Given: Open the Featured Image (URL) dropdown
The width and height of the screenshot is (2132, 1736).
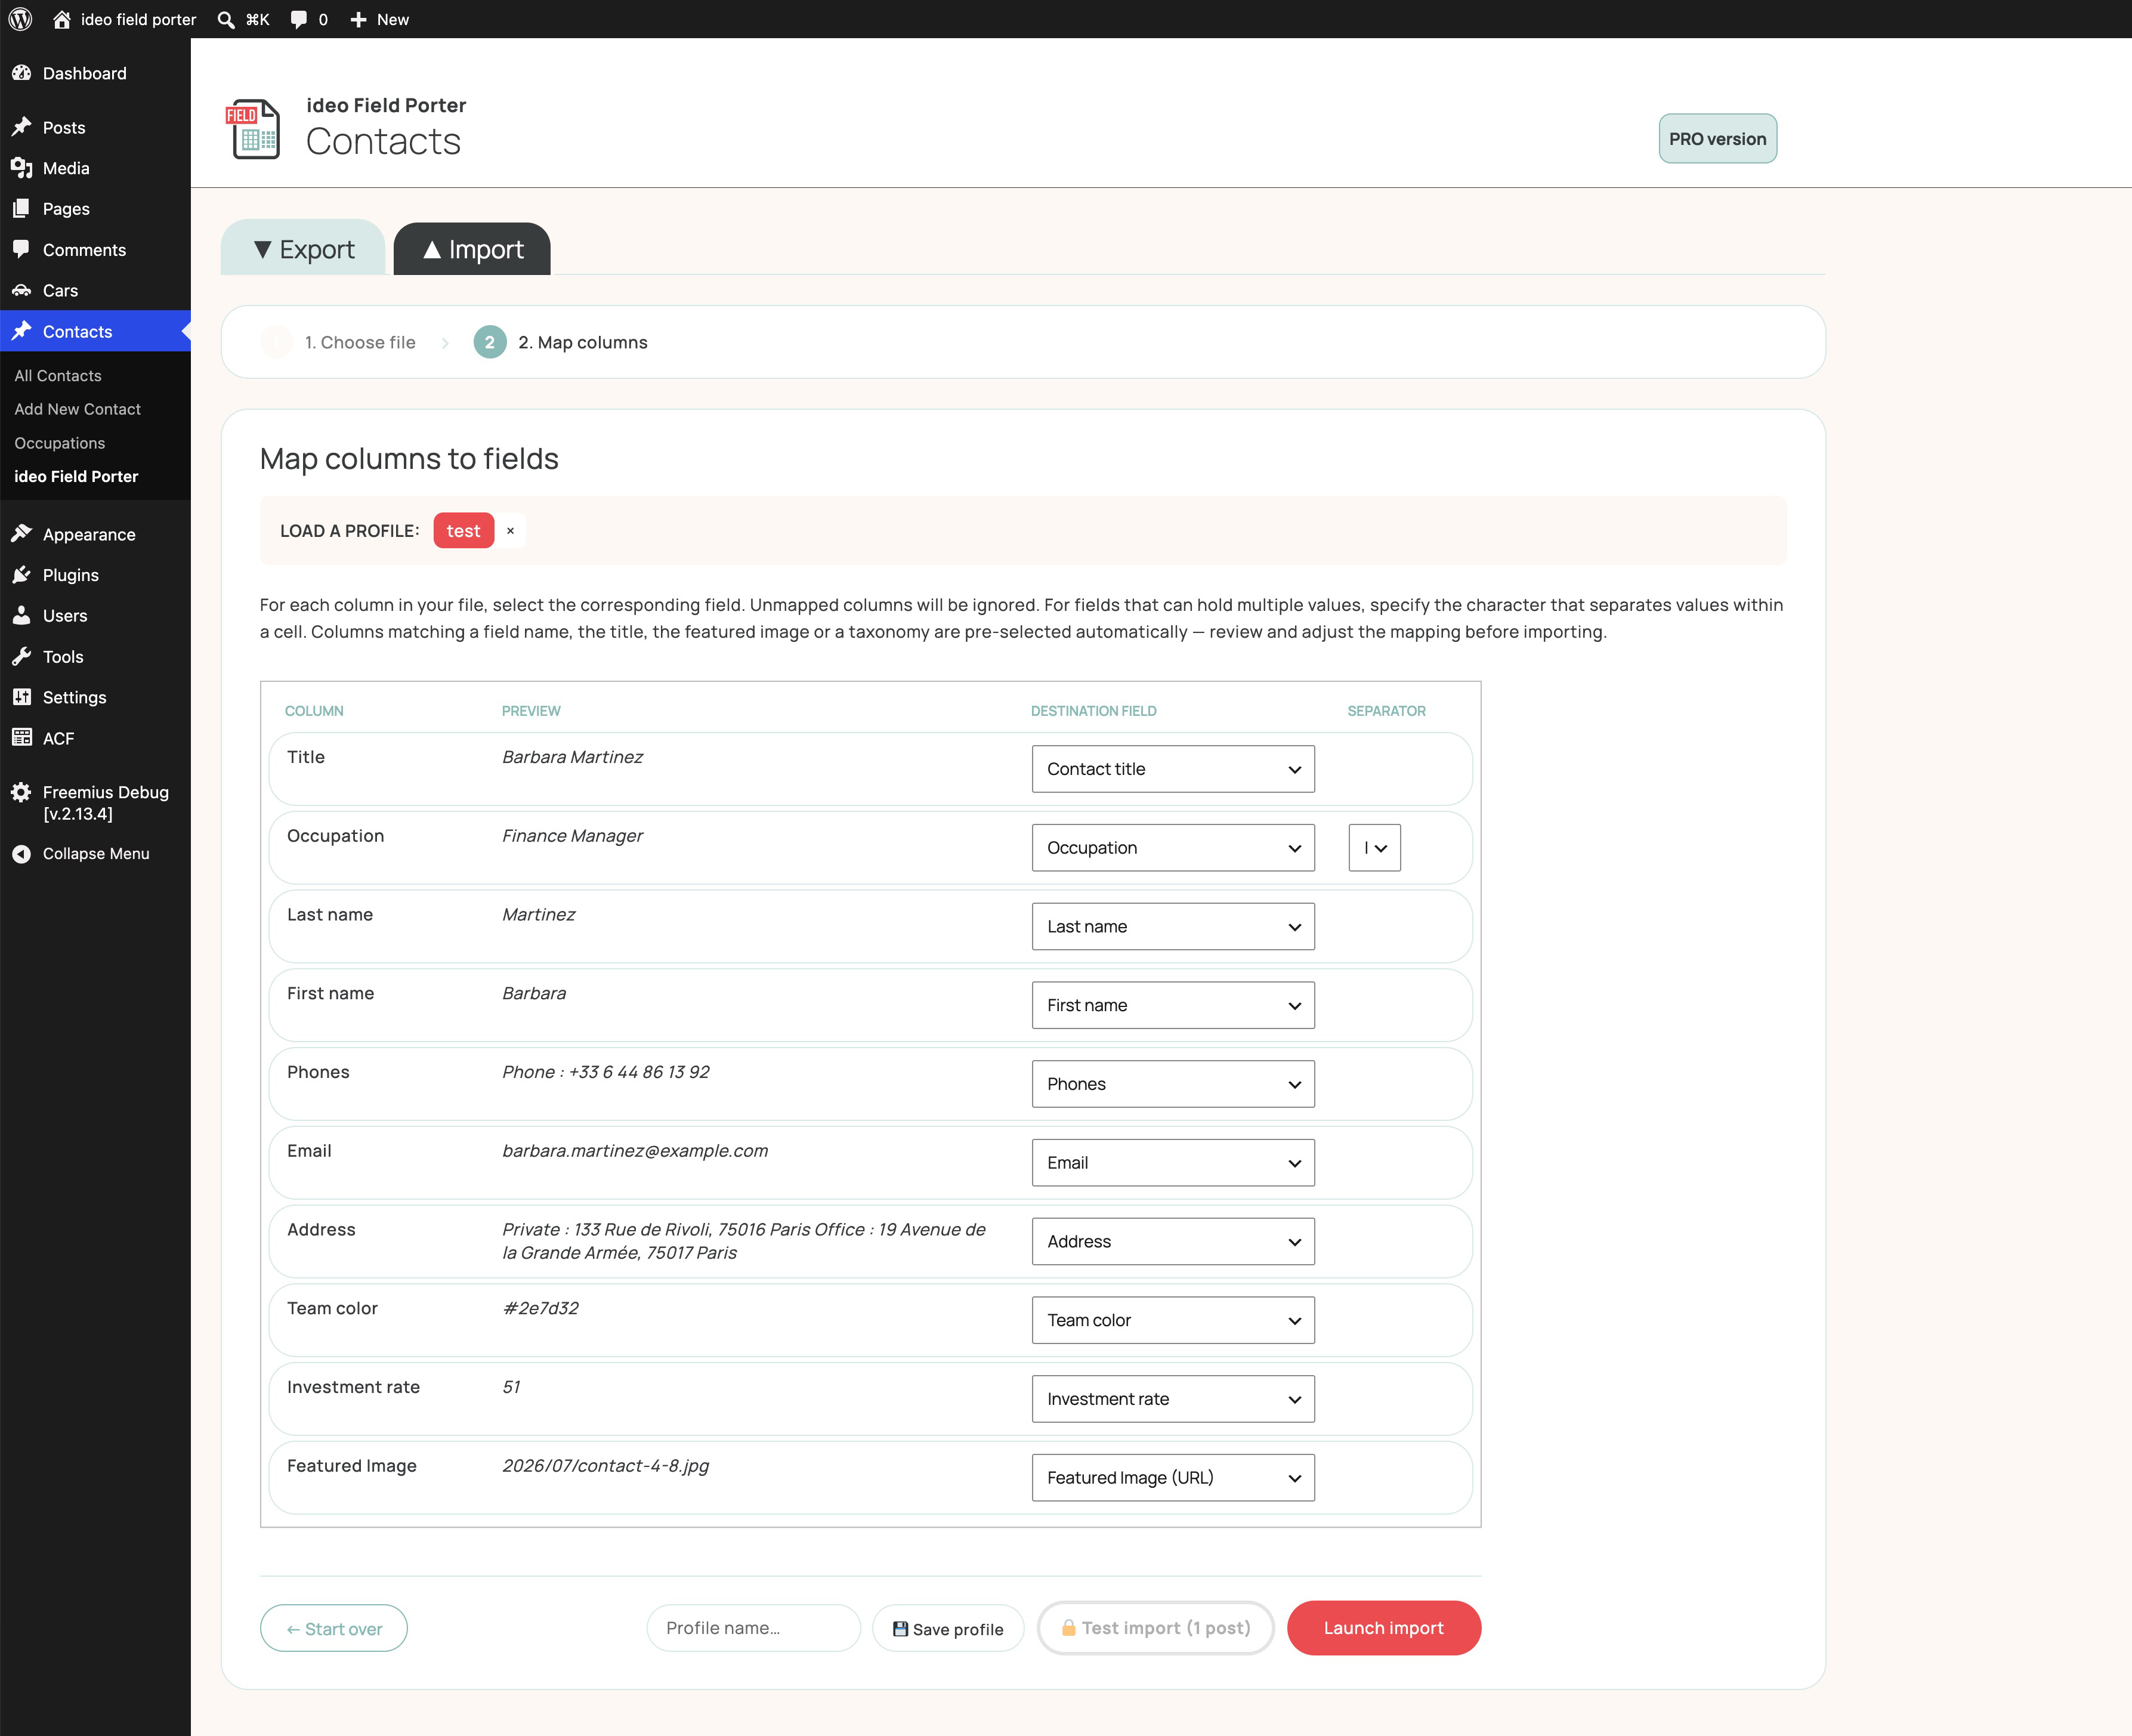Looking at the screenshot, I should [1173, 1478].
